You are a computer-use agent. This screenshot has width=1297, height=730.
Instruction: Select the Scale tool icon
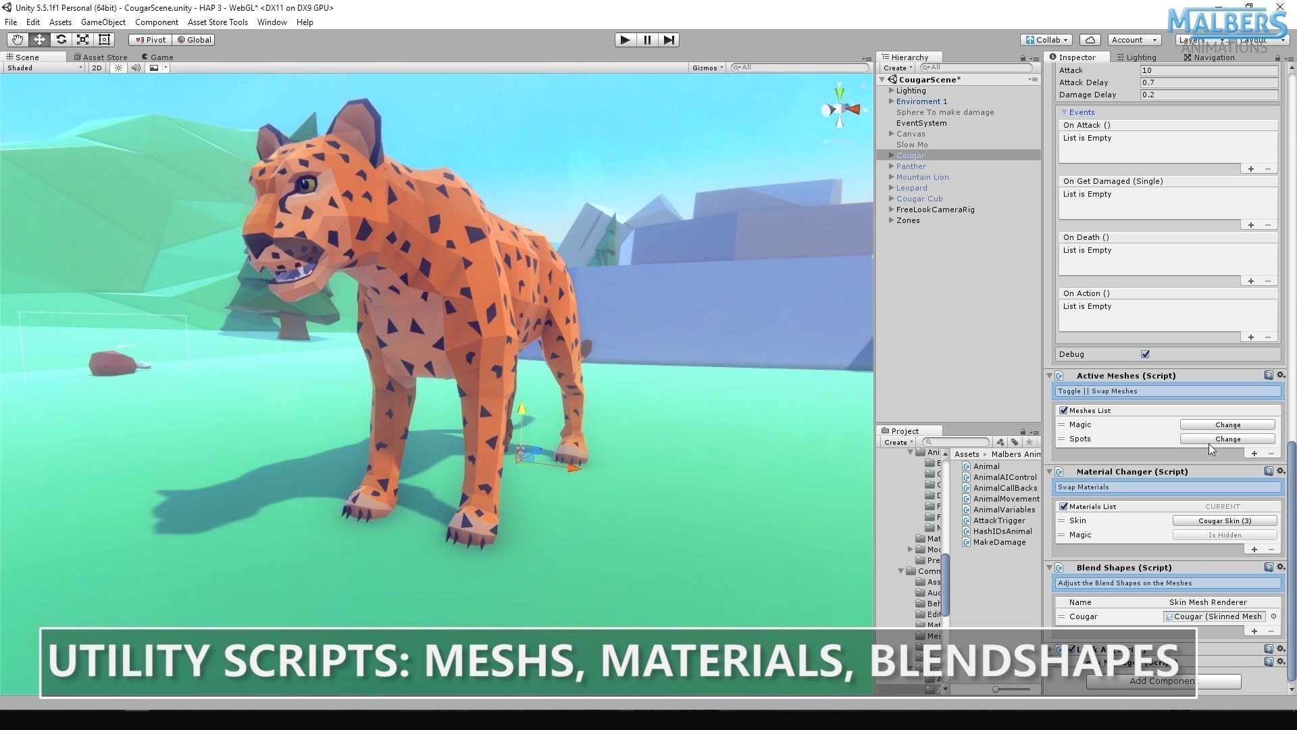pos(82,40)
